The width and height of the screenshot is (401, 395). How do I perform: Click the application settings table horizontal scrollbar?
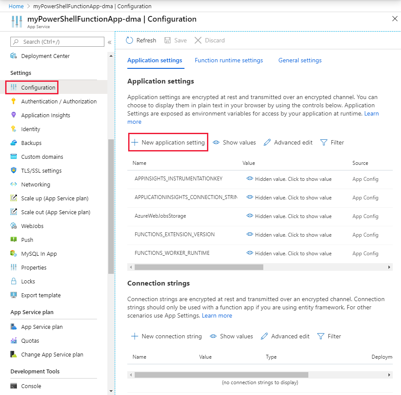199,267
